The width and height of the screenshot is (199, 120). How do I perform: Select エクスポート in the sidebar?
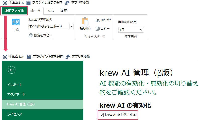[16, 94]
